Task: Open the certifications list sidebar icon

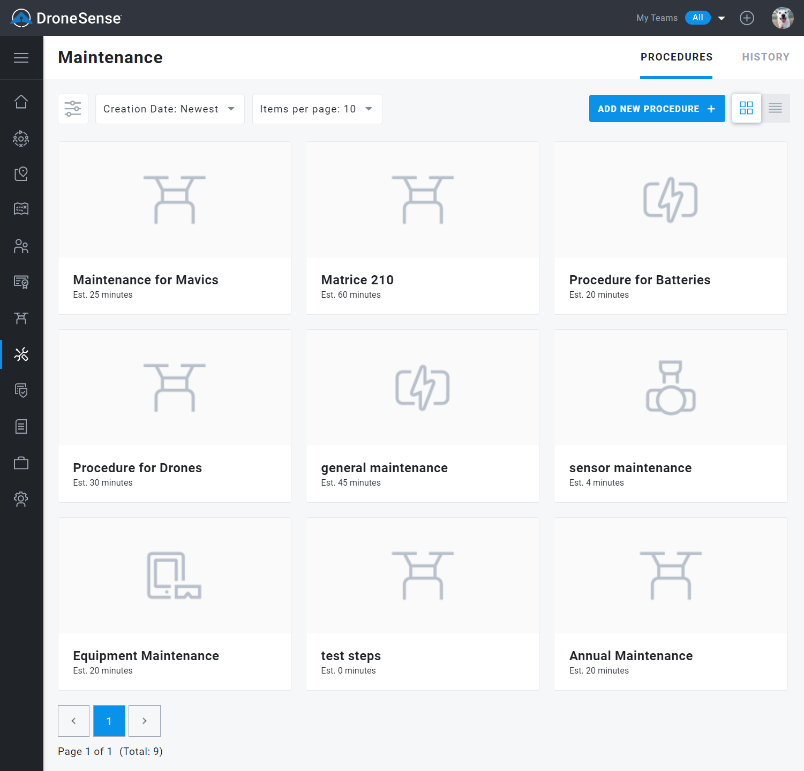Action: tap(21, 282)
